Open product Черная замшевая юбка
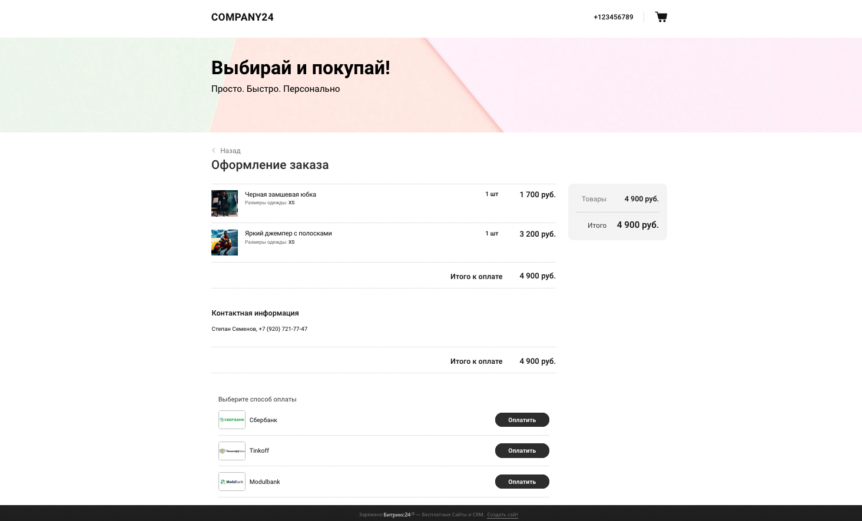 tap(280, 194)
